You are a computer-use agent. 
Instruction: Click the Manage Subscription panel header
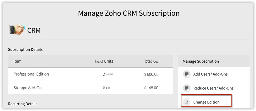(201, 61)
